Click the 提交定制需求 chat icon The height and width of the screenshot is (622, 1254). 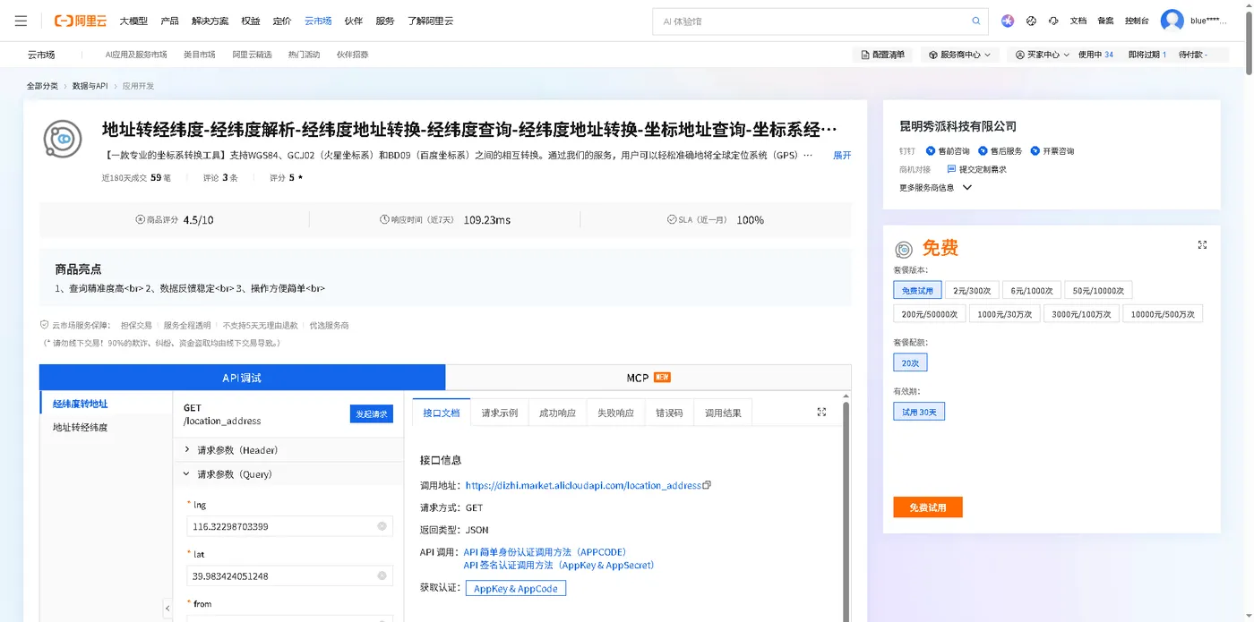951,169
